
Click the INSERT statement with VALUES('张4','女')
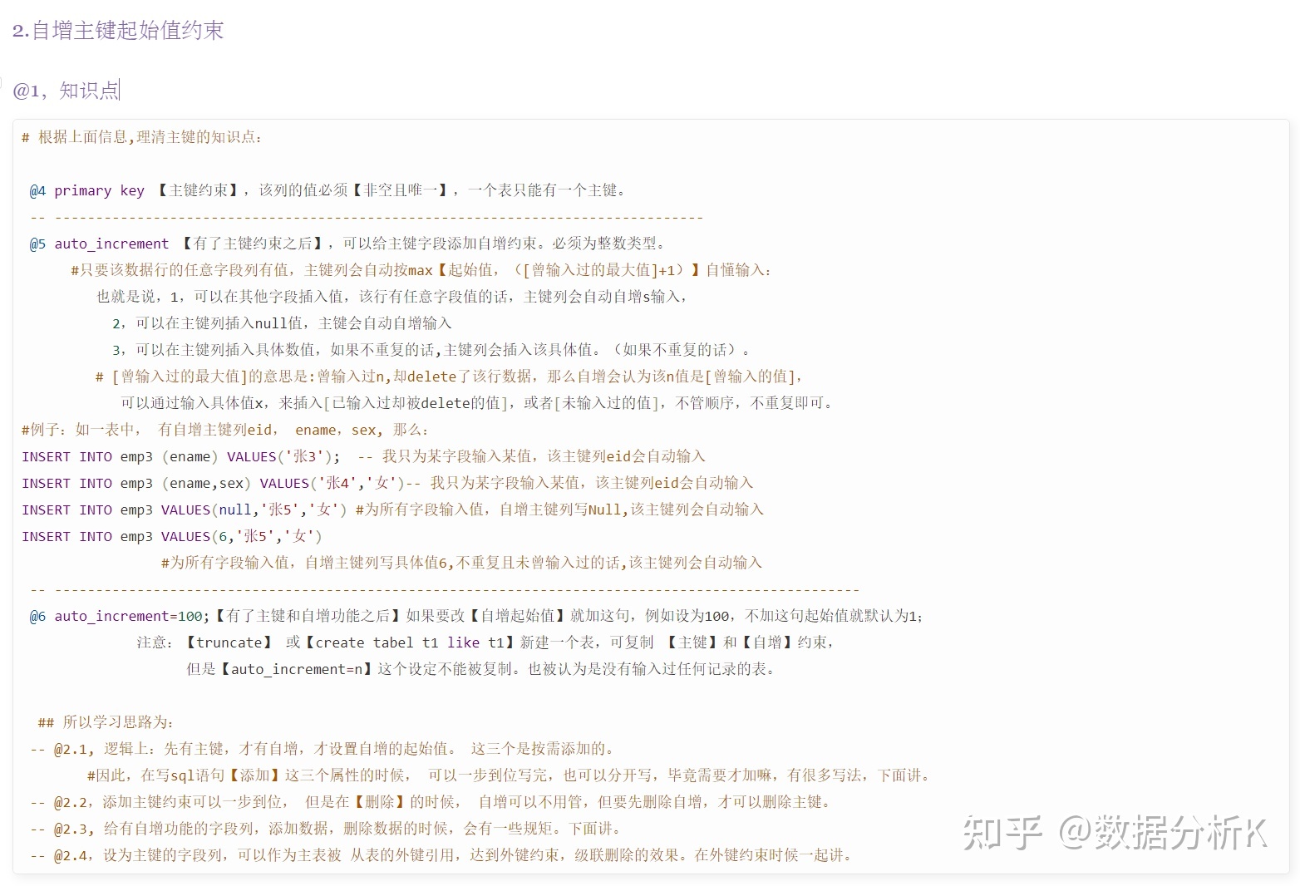pyautogui.click(x=387, y=483)
